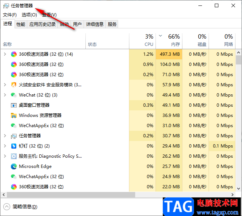
Task: Click the 简略信息(D) link
Action: (x=25, y=207)
